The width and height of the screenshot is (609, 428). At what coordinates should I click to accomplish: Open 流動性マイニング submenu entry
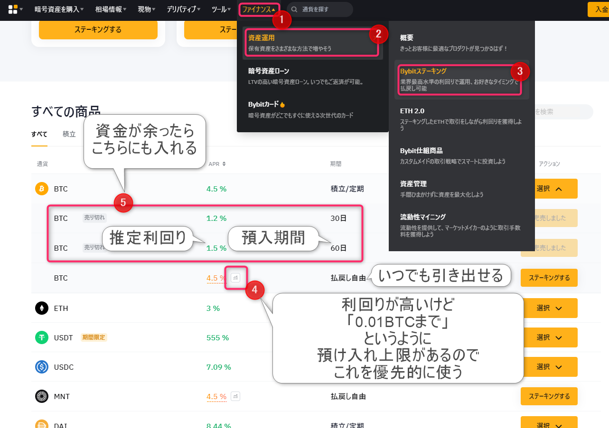(x=462, y=225)
